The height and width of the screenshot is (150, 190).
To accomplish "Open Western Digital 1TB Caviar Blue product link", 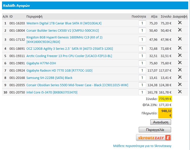I will coord(64,23).
